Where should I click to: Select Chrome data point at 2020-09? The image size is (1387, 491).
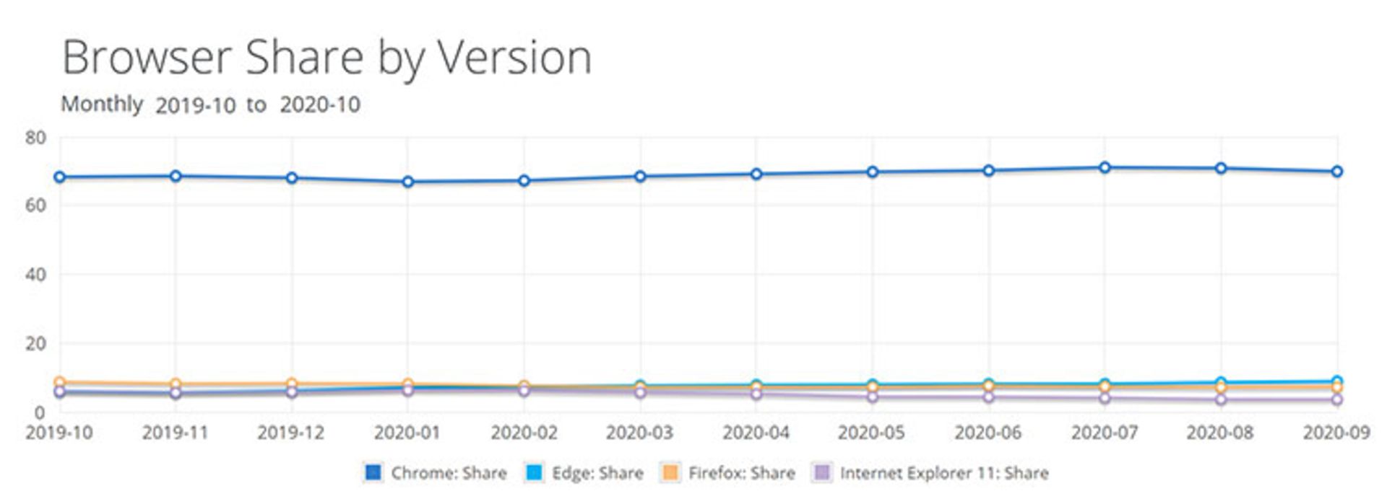coord(1337,172)
